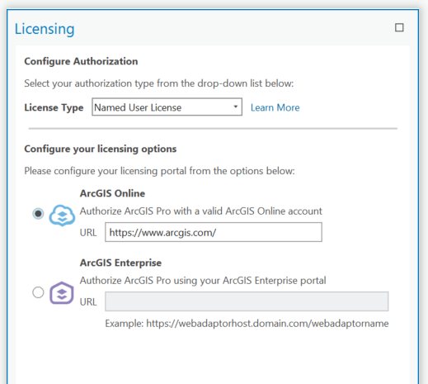The image size is (428, 384).
Task: Click the Configure your licensing options heading
Action: pos(101,149)
